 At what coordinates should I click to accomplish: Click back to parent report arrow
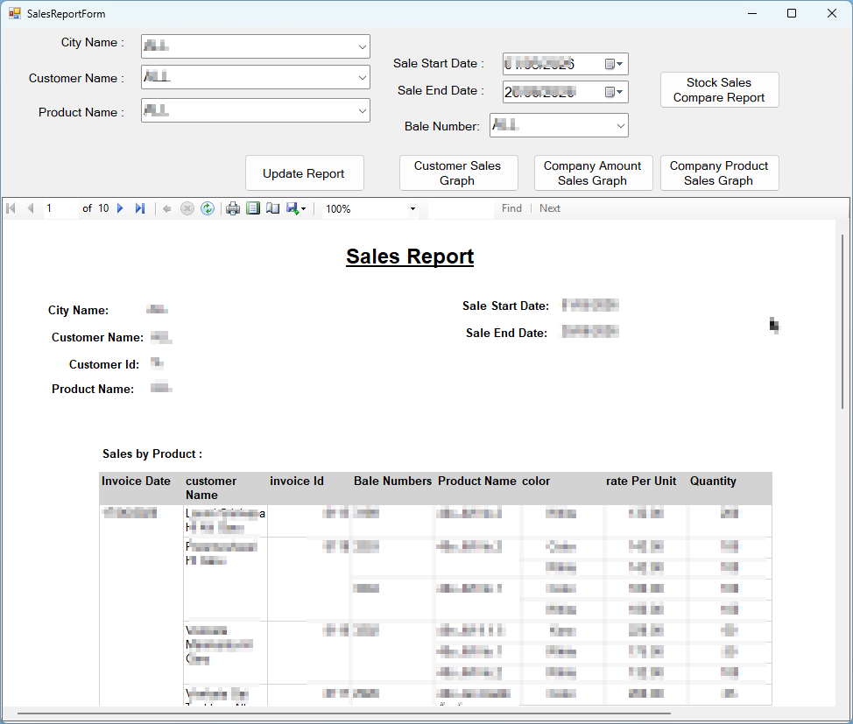coord(167,208)
